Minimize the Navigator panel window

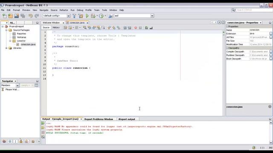click(37, 81)
